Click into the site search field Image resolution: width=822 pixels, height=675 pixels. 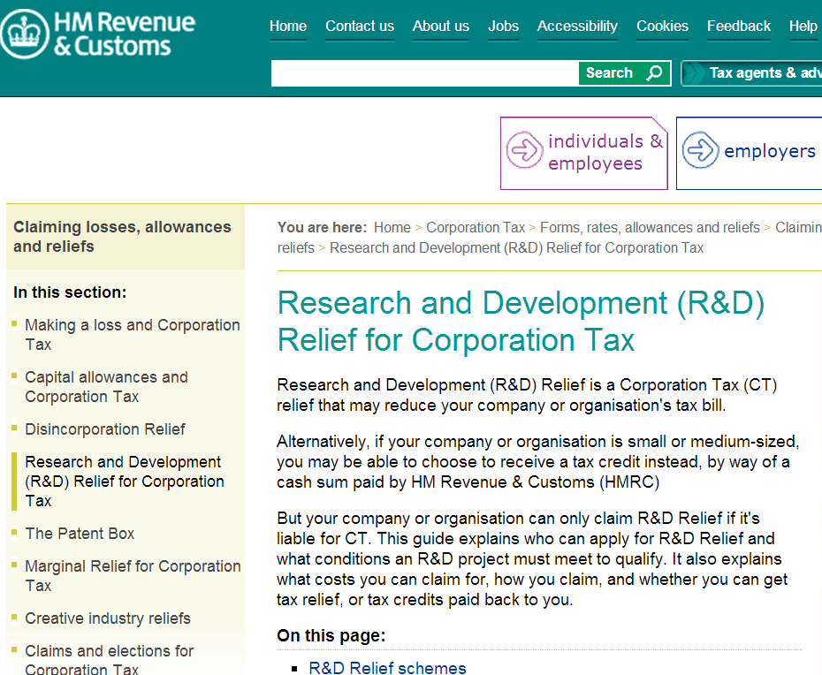tap(424, 72)
